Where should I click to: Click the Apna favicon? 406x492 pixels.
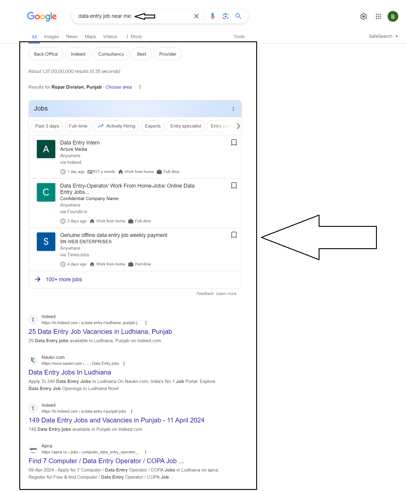(33, 449)
